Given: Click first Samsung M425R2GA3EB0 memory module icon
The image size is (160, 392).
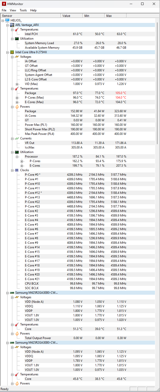Looking at the screenshot, I should [x=12, y=293].
